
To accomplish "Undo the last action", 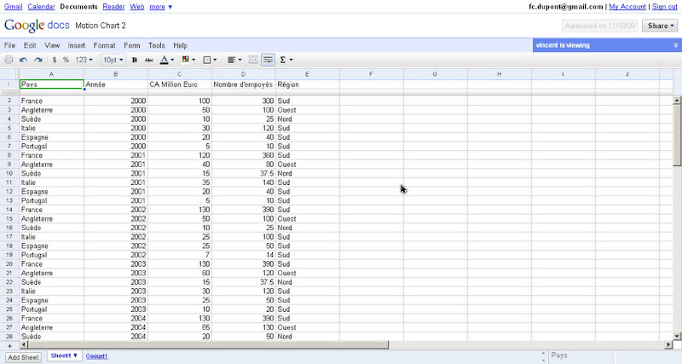I will (24, 60).
